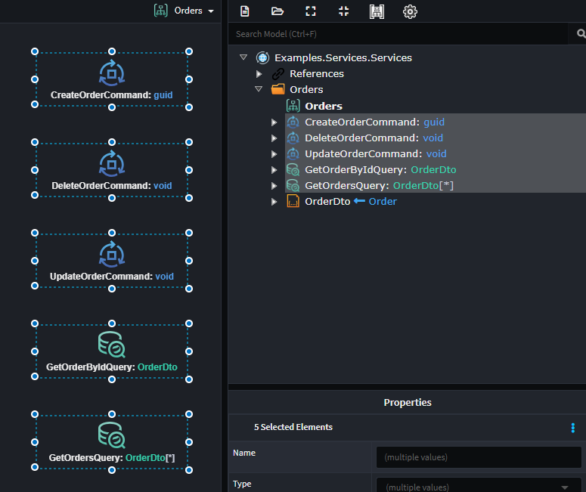Screen dimensions: 586x492
Task: Click the Name property input field
Action: (479, 457)
